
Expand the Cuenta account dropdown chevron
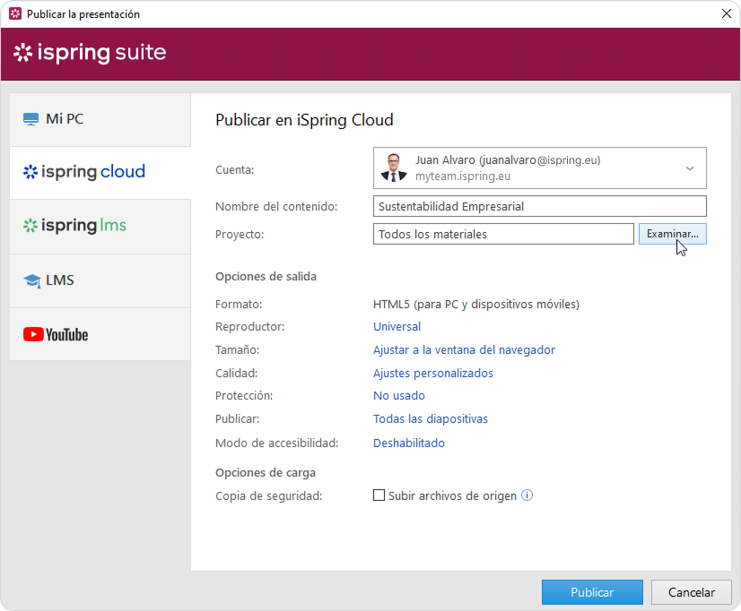tap(689, 168)
